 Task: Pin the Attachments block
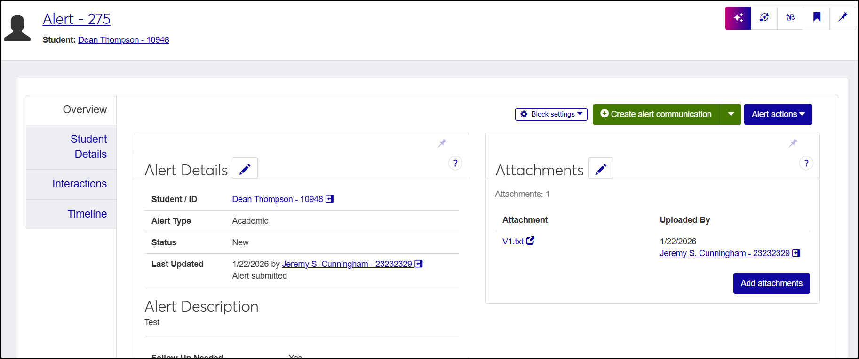793,143
